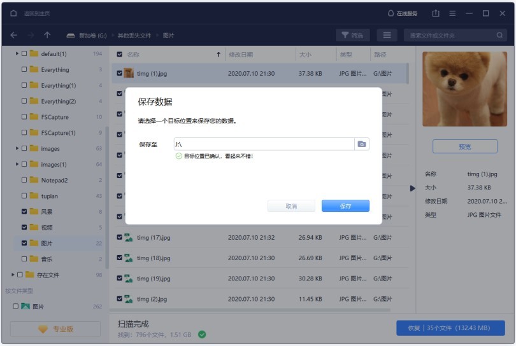516x346 pixels.
Task: Go forward with the right arrow
Action: [x=31, y=35]
